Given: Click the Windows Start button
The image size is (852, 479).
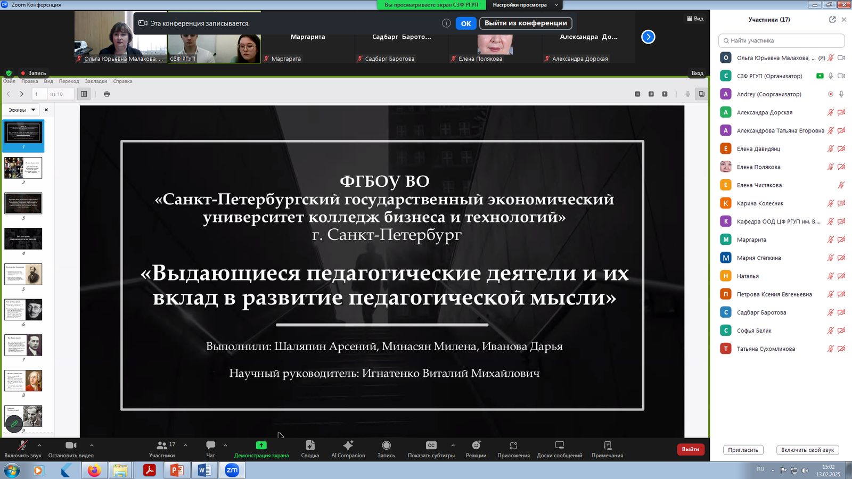Looking at the screenshot, I should coord(12,470).
